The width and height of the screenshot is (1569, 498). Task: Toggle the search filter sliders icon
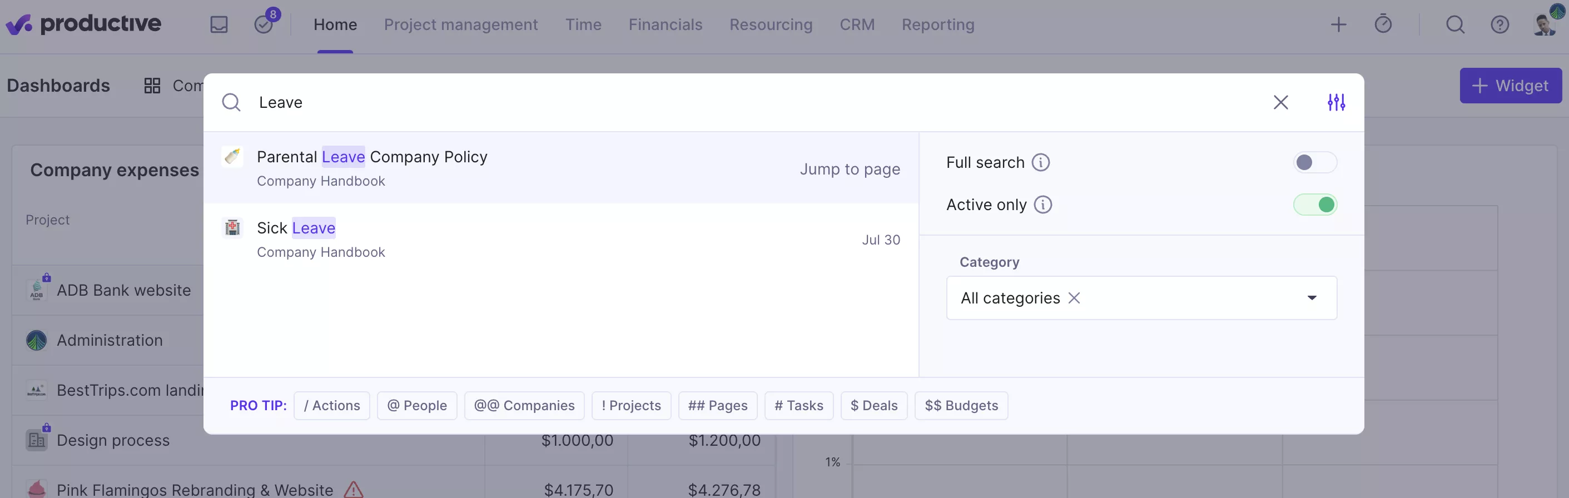coord(1337,102)
